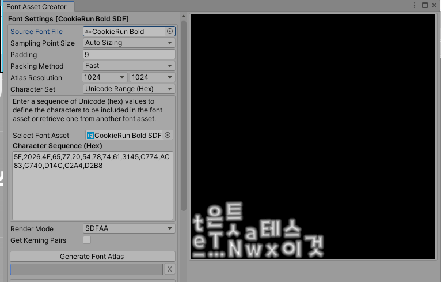This screenshot has width=441, height=282.
Task: Open object picker for Select Font Asset
Action: [168, 135]
